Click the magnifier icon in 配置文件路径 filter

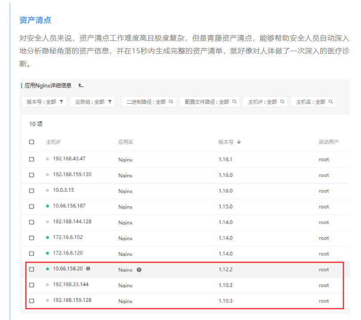click(x=234, y=101)
